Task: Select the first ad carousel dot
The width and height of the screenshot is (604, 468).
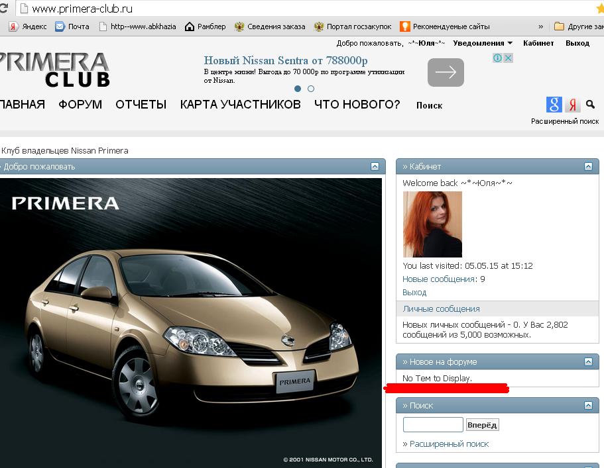Action: tap(298, 89)
